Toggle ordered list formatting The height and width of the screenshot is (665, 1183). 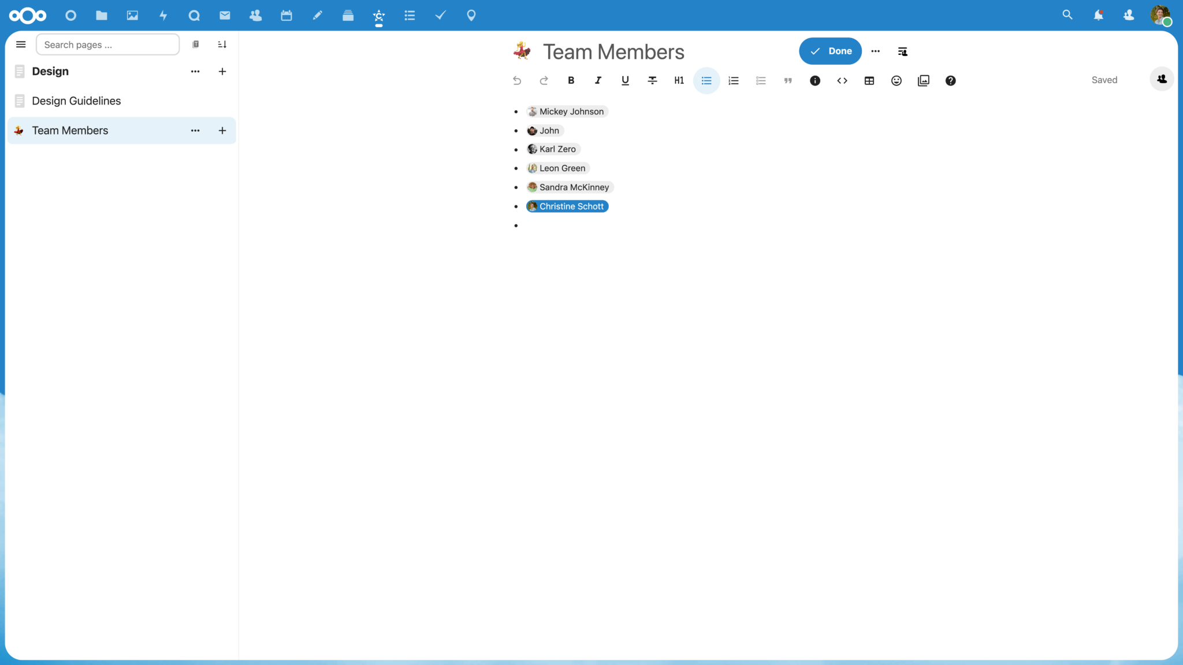click(x=733, y=80)
